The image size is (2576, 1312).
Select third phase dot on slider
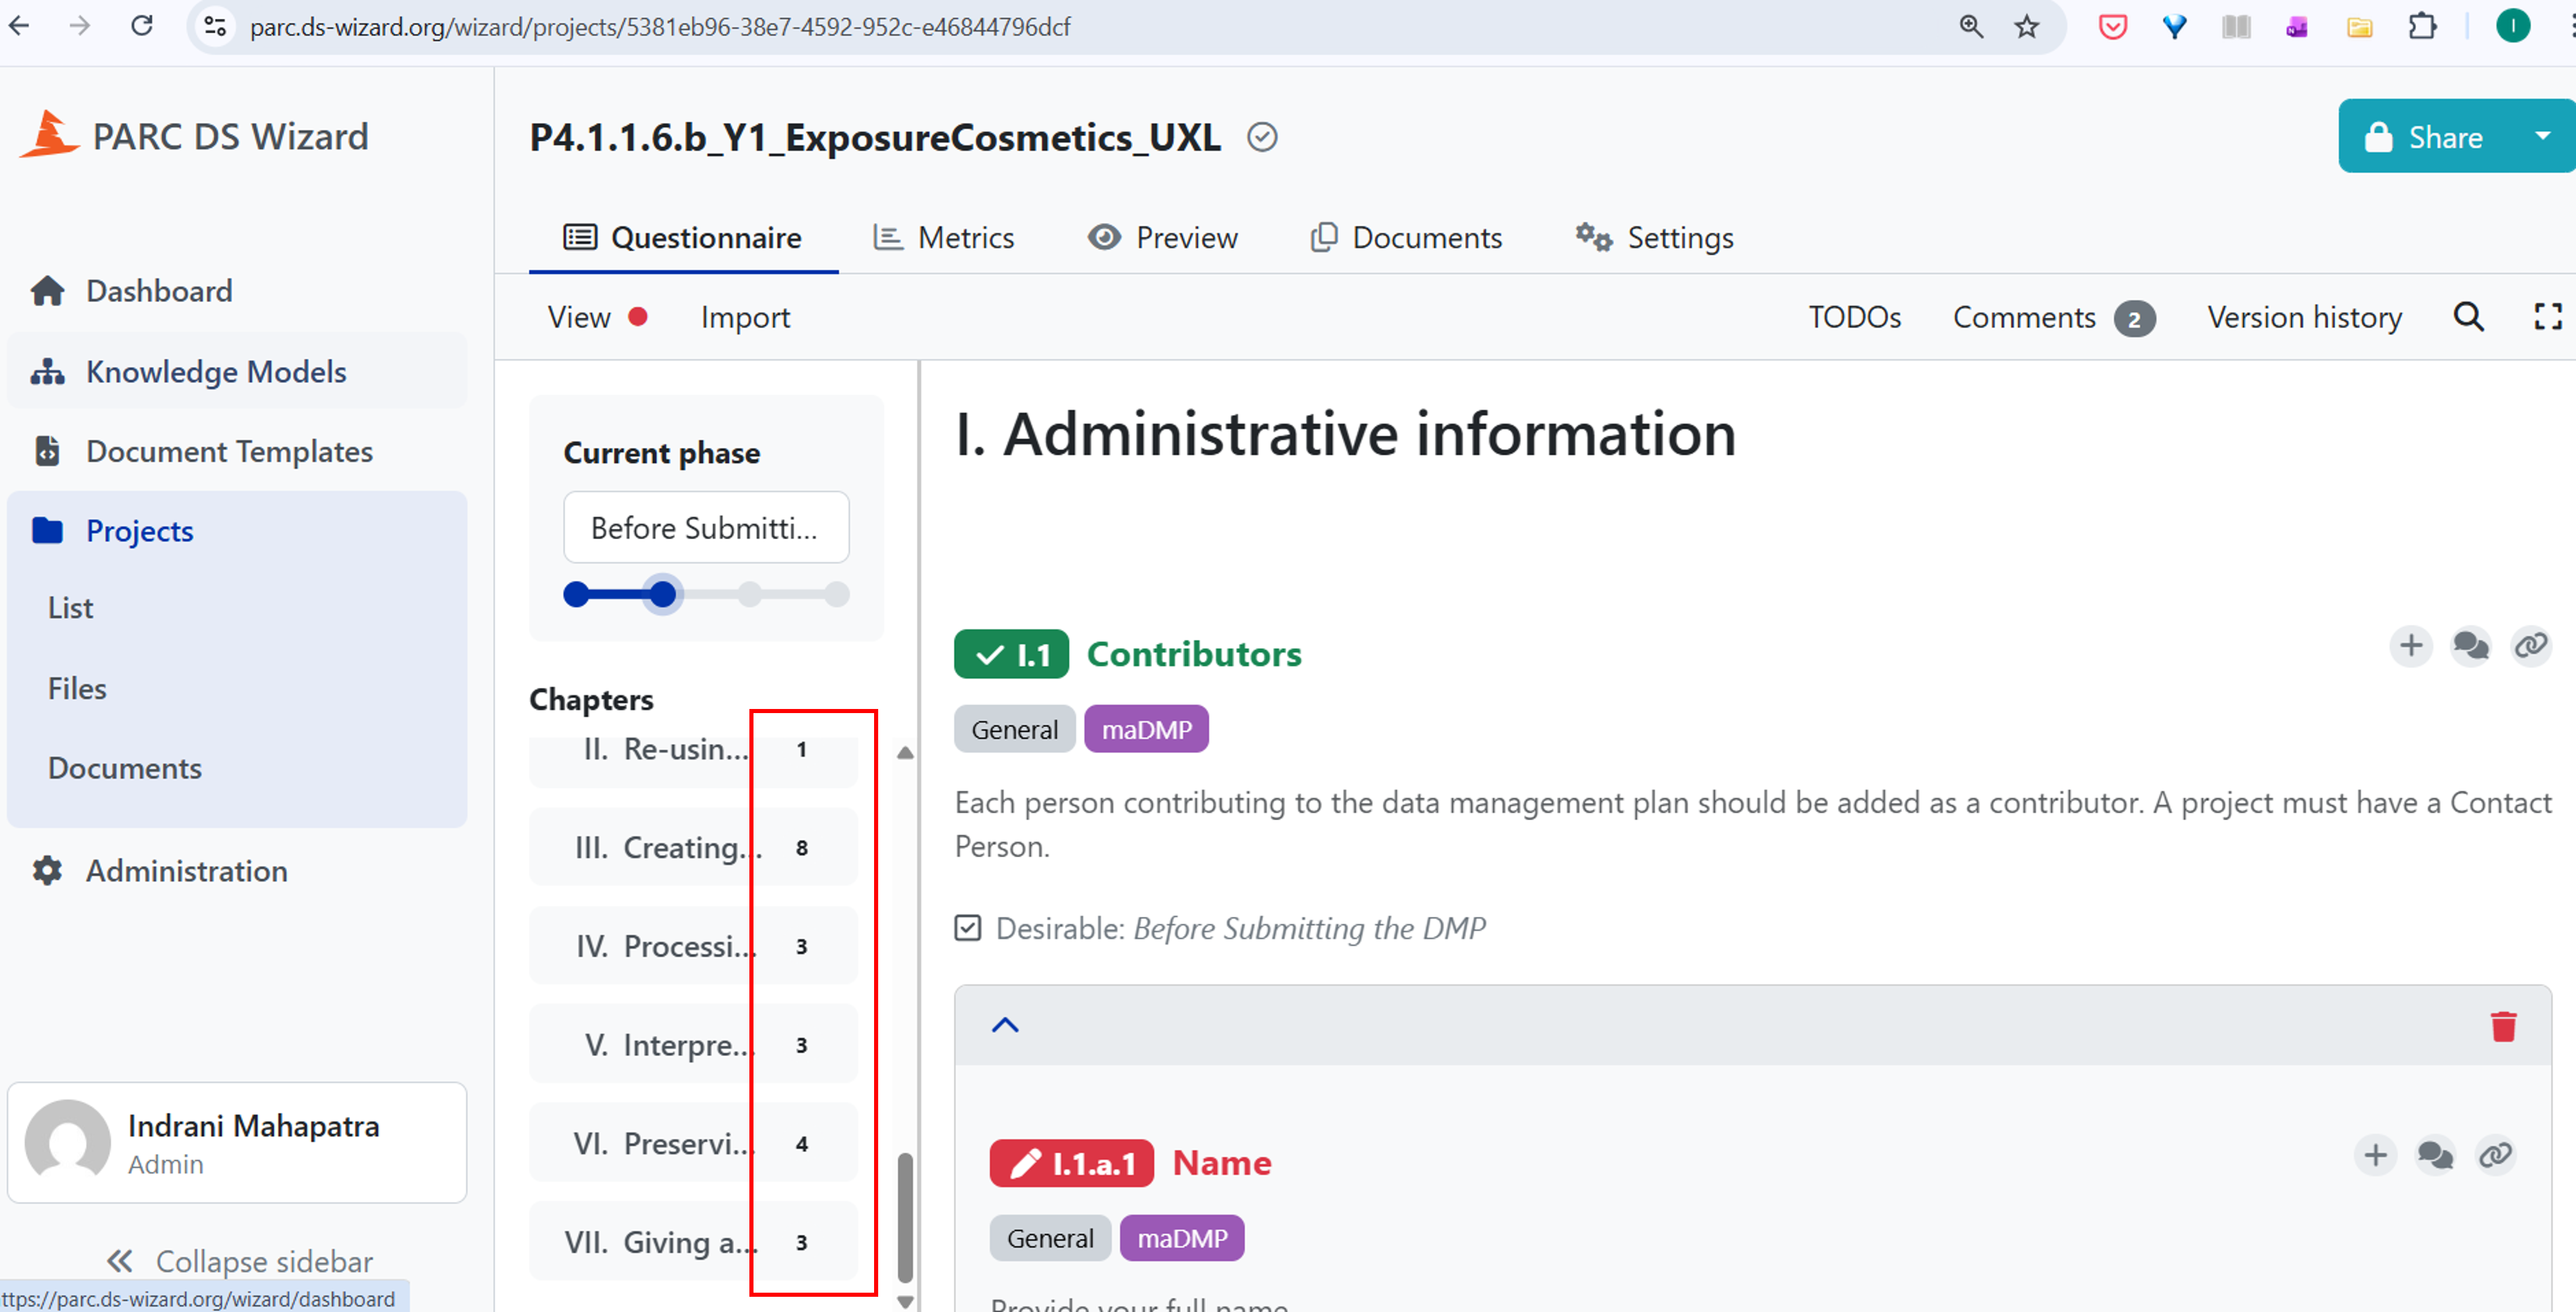click(x=749, y=595)
